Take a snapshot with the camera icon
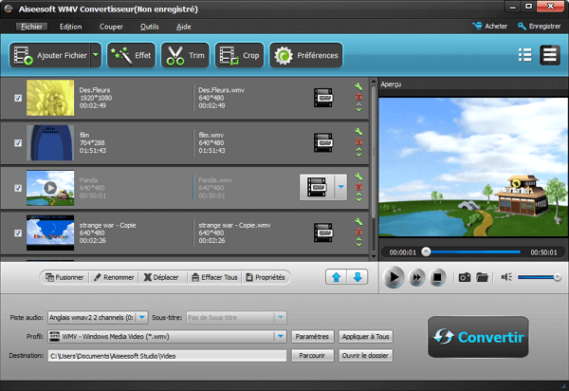Image resolution: width=569 pixels, height=391 pixels. pyautogui.click(x=465, y=277)
